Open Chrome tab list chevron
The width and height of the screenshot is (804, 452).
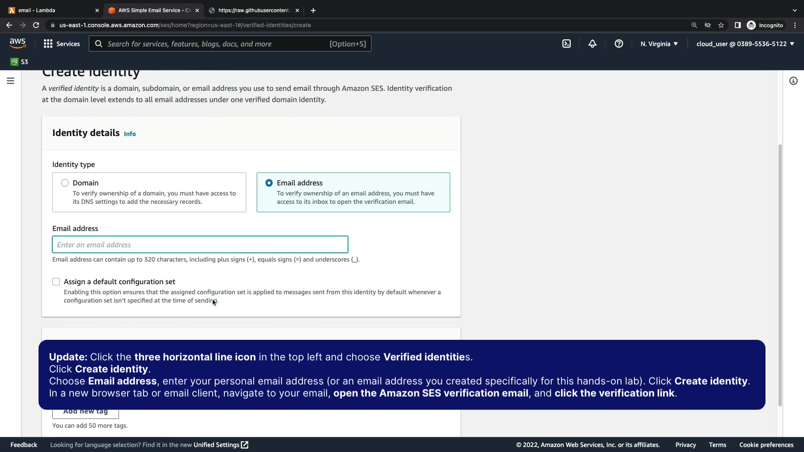pyautogui.click(x=794, y=10)
